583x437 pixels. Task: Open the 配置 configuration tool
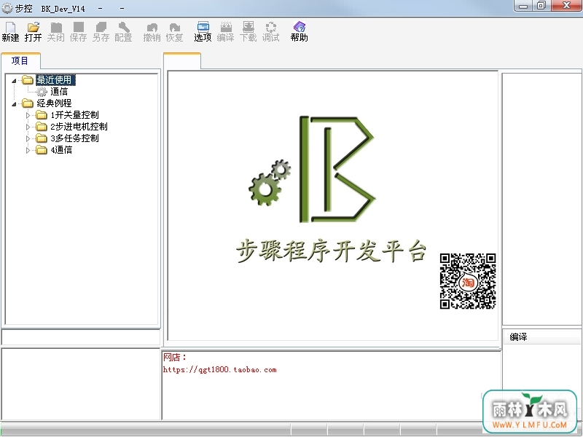coord(123,31)
